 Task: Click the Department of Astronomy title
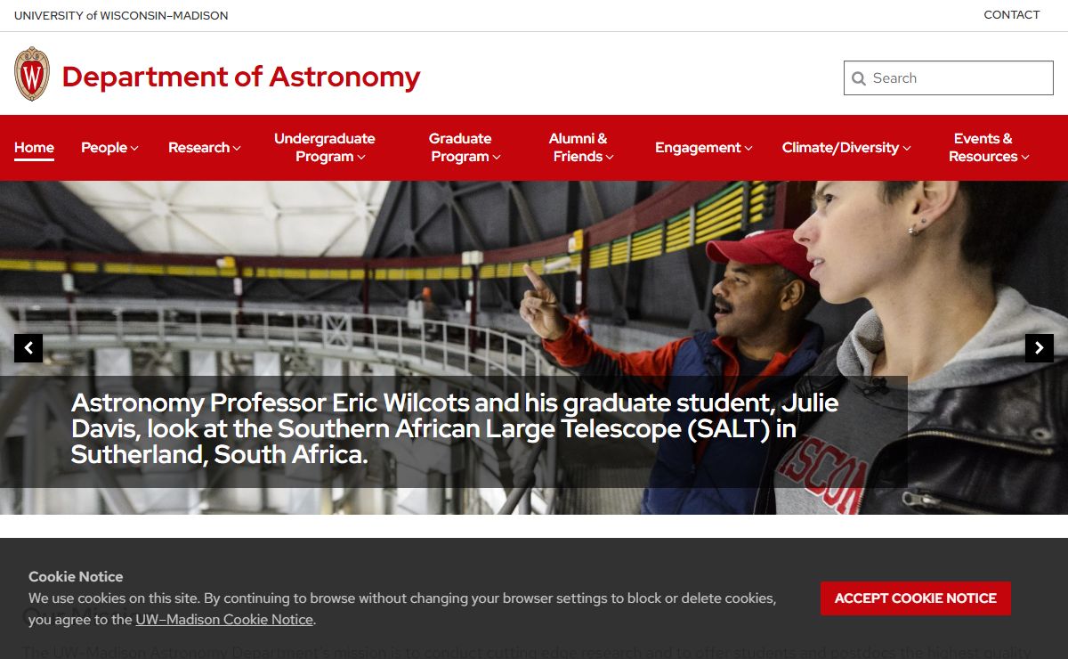click(x=241, y=77)
